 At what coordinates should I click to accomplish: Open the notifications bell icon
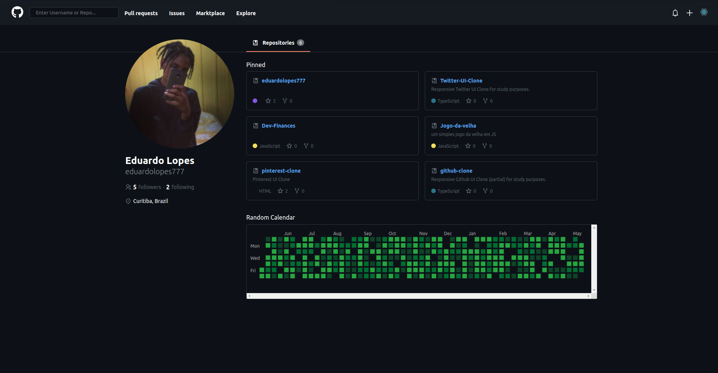click(x=675, y=13)
